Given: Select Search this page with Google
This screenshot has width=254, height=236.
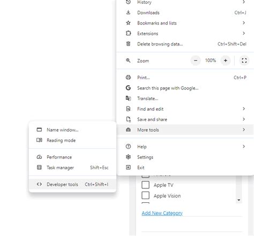Looking at the screenshot, I should click(185, 88).
